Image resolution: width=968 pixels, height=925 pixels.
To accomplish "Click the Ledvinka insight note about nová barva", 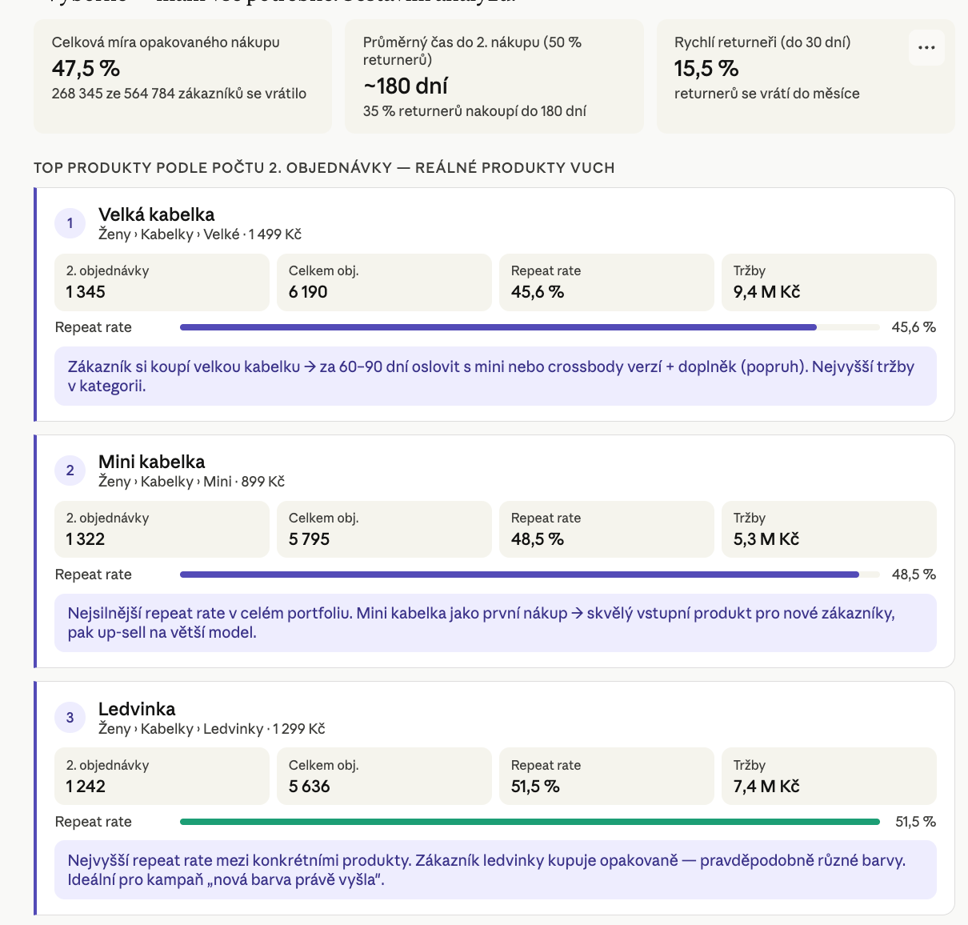I will (x=495, y=871).
